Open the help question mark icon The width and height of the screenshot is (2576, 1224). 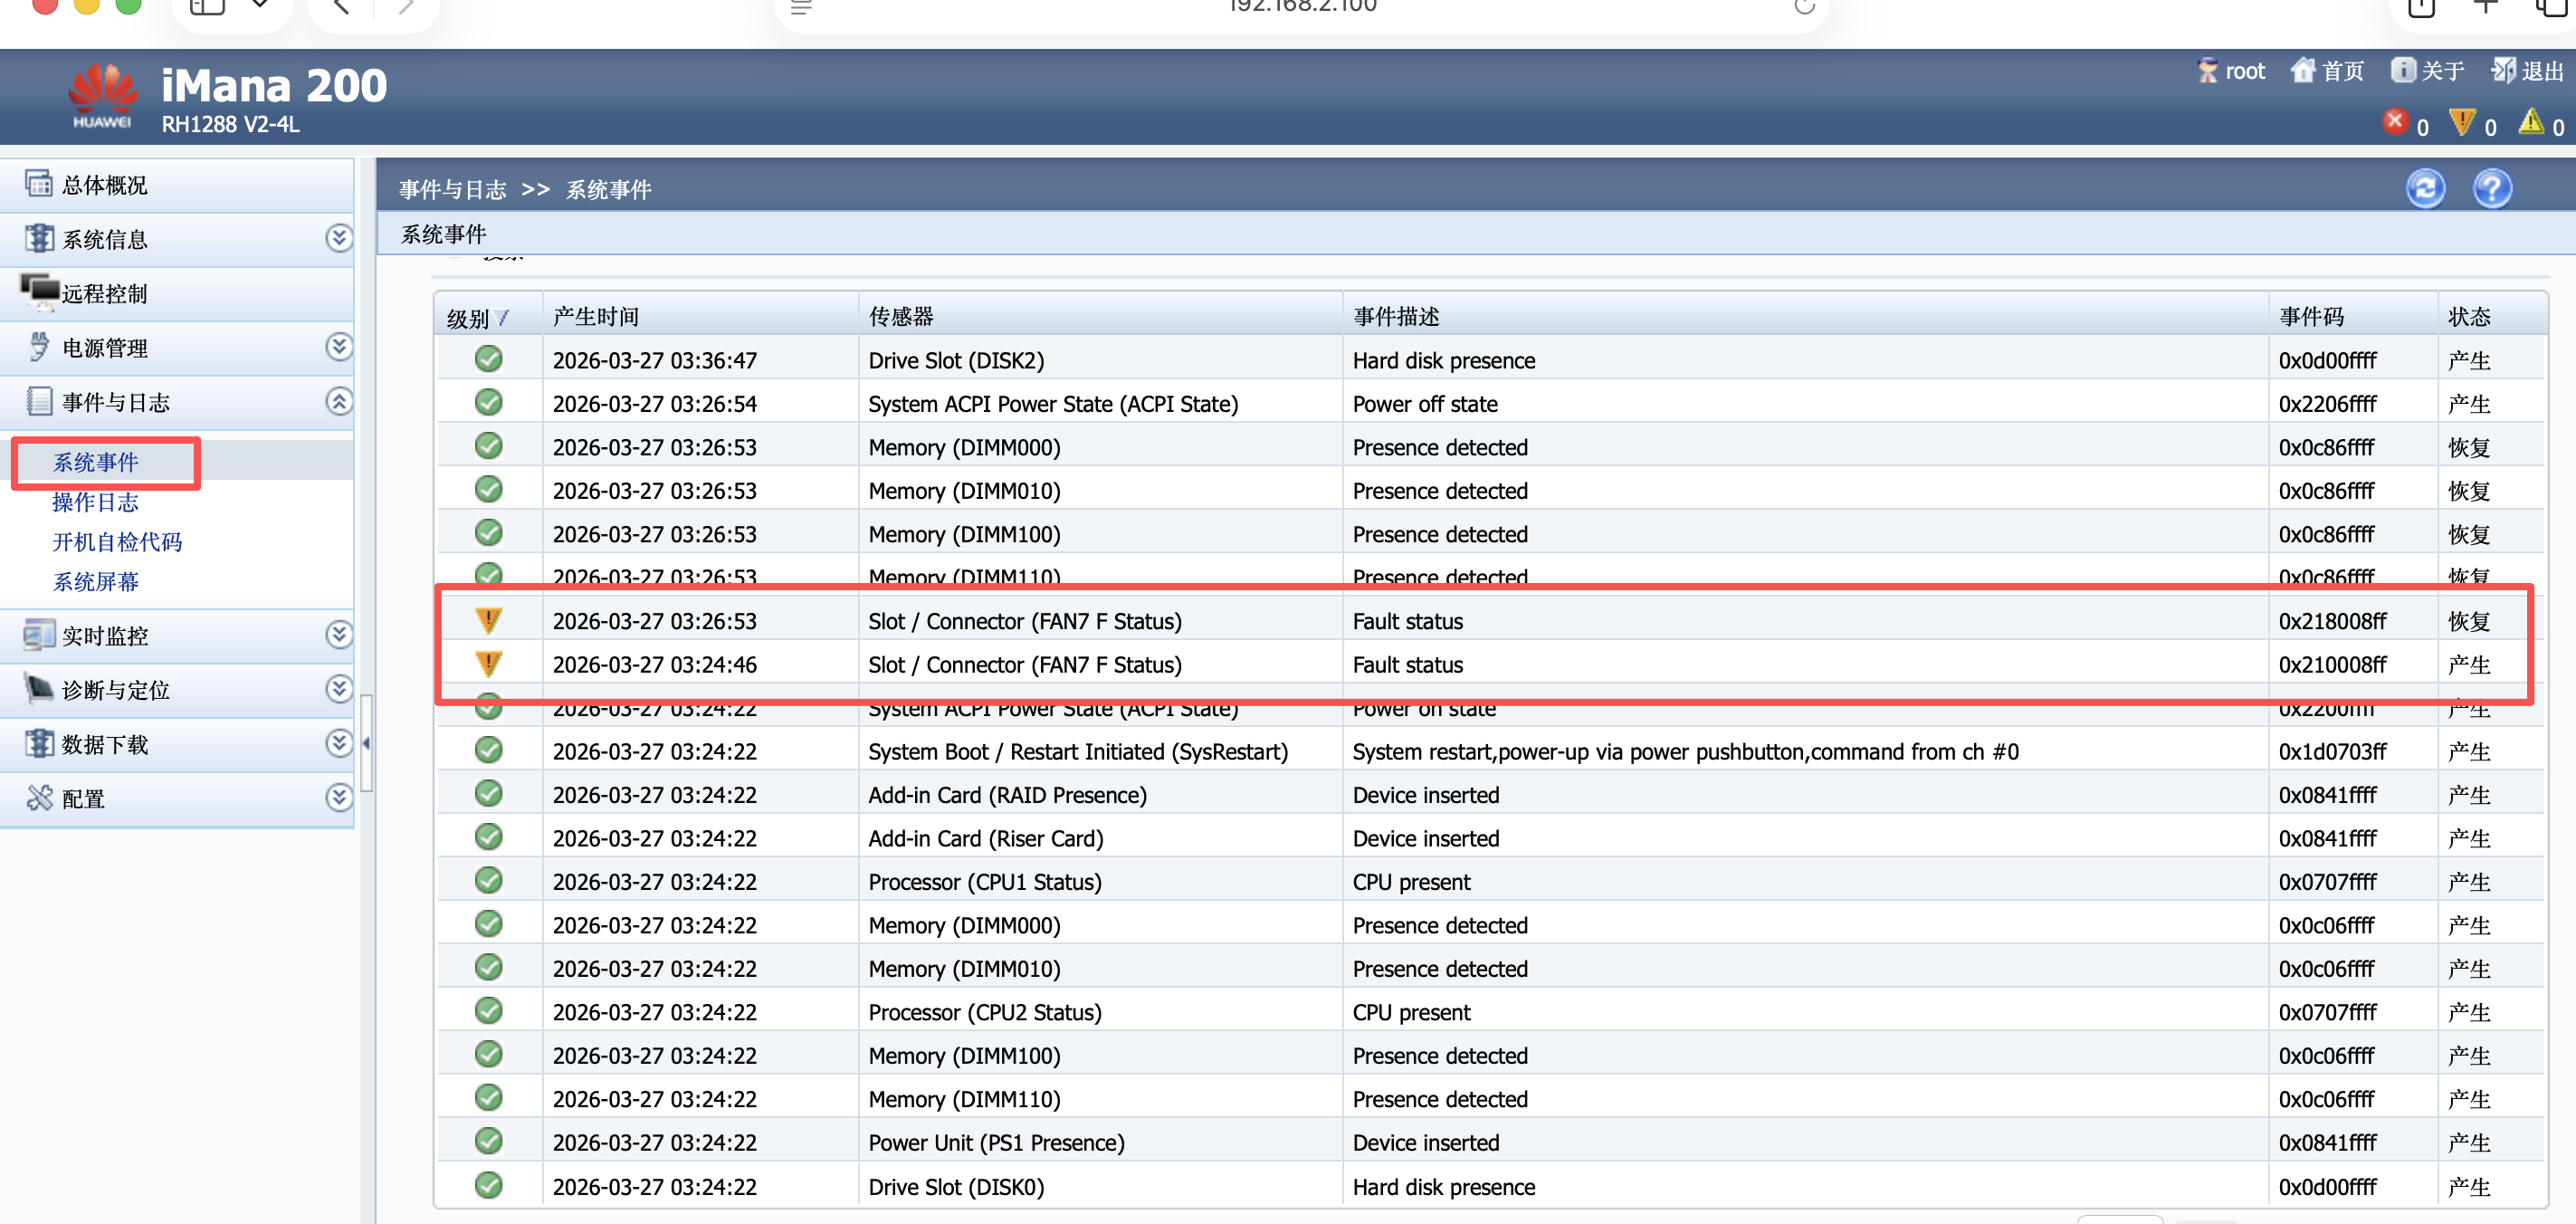[x=2491, y=188]
